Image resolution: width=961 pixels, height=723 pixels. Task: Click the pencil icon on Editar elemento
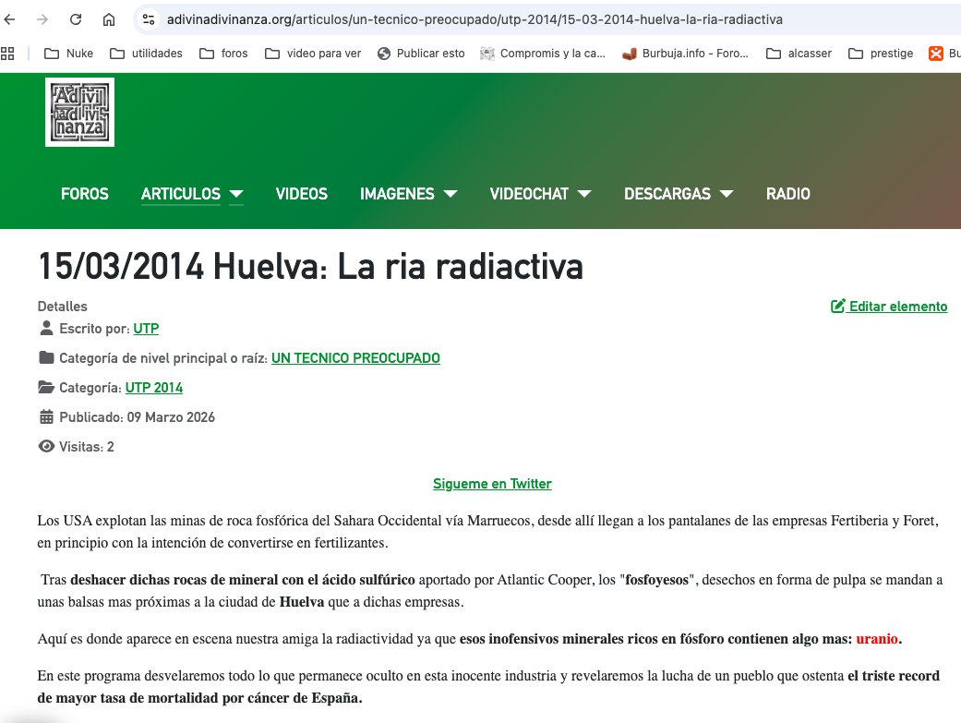(x=838, y=306)
